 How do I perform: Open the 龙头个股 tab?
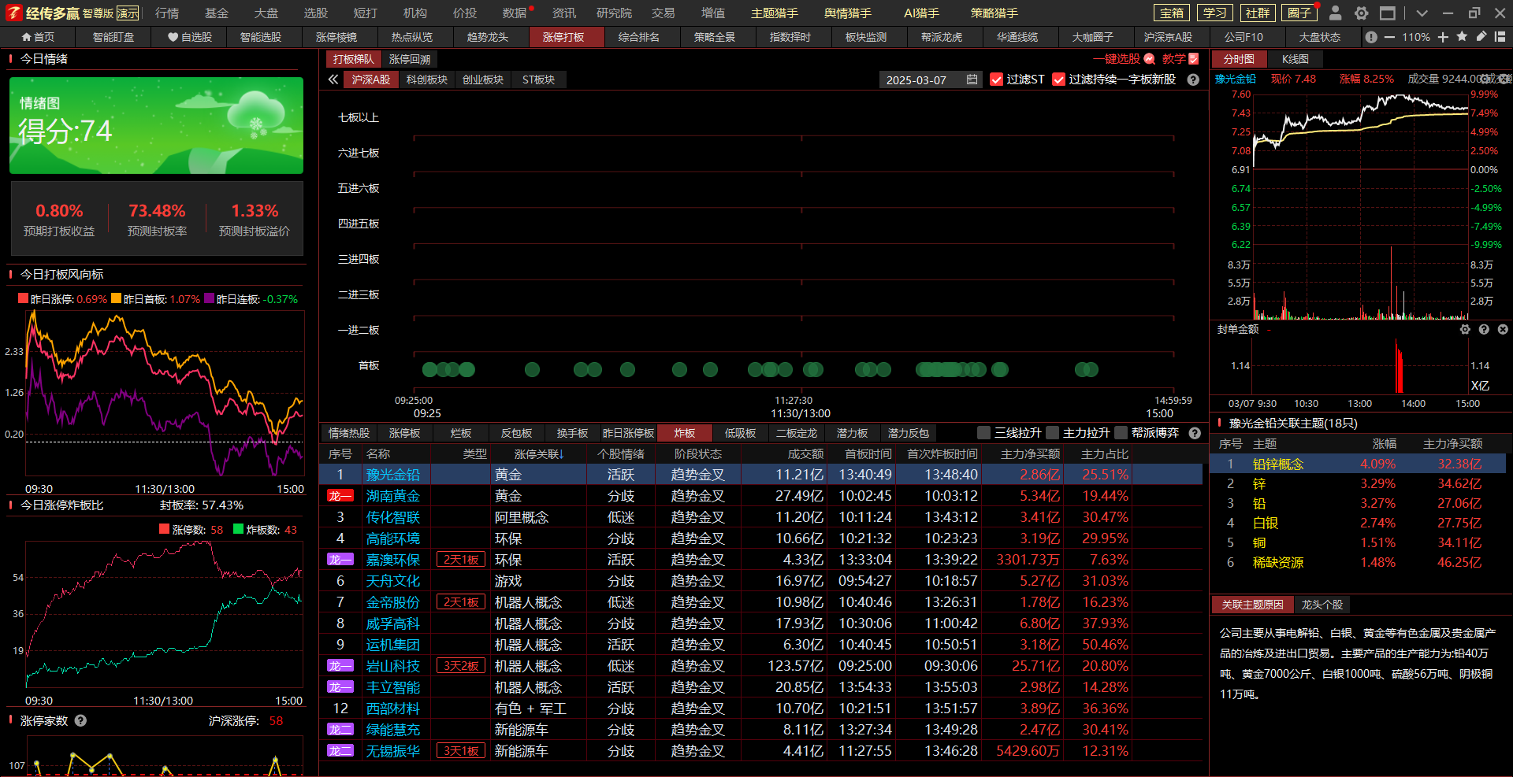click(x=1322, y=605)
